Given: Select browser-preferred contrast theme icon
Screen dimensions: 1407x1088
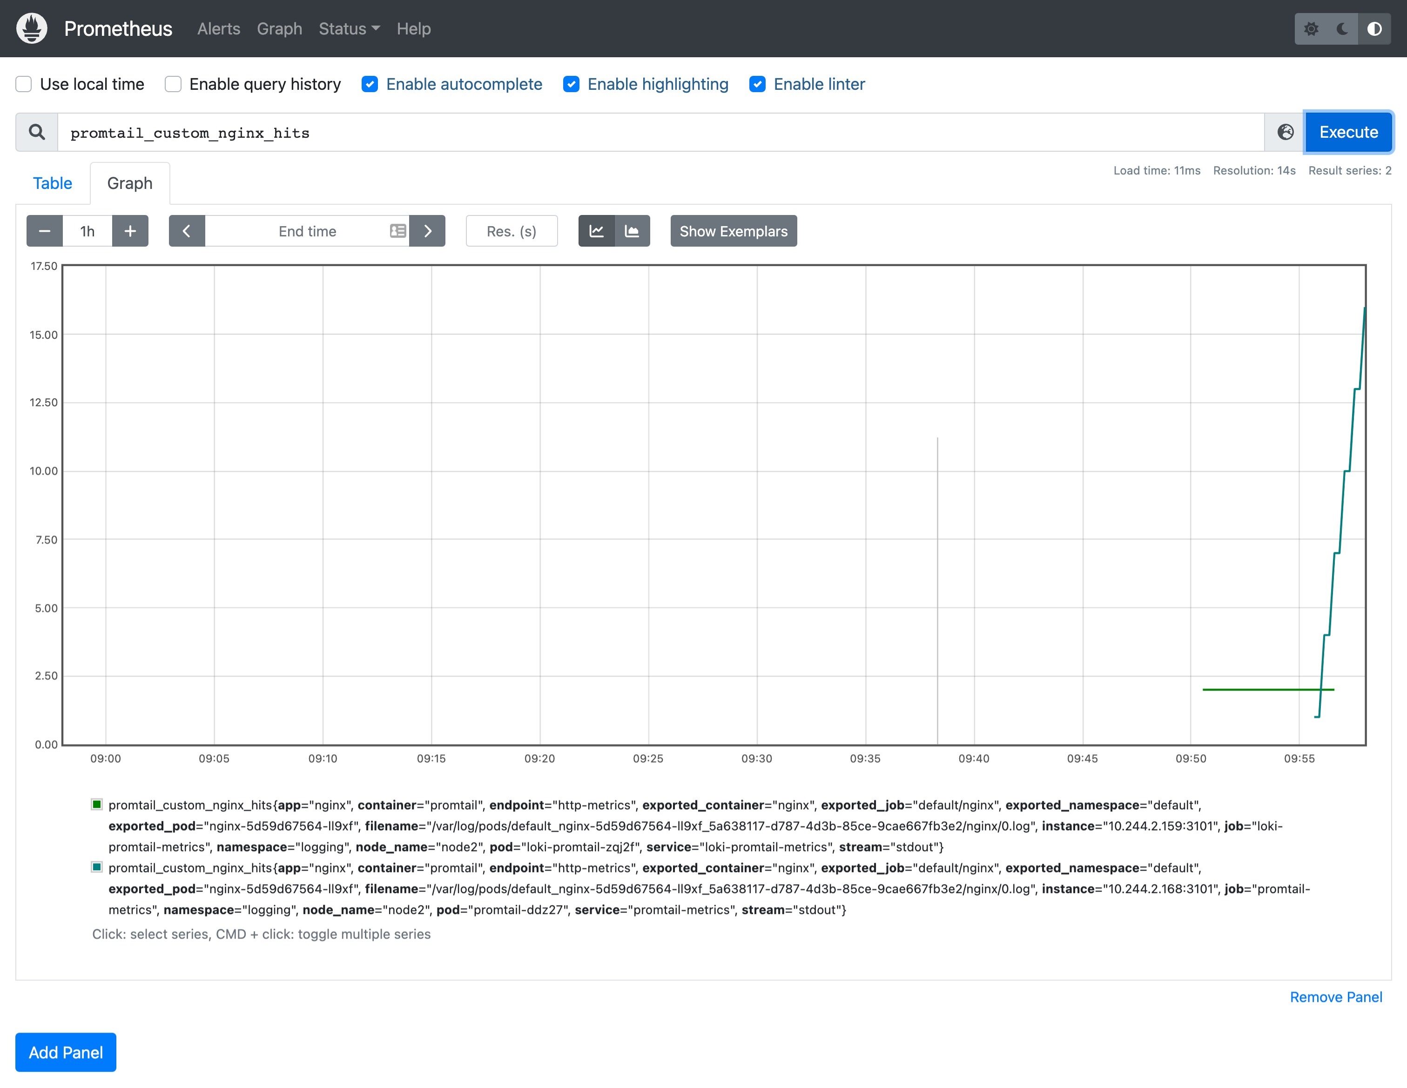Looking at the screenshot, I should pos(1374,28).
